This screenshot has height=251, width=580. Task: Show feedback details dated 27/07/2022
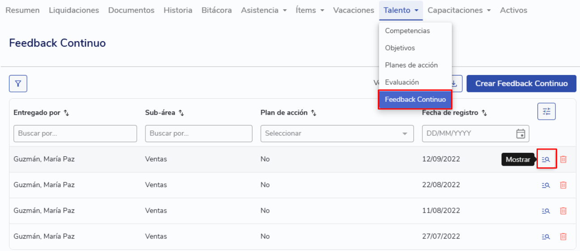tap(546, 237)
